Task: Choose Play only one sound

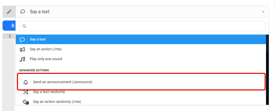Action: (x=141, y=59)
